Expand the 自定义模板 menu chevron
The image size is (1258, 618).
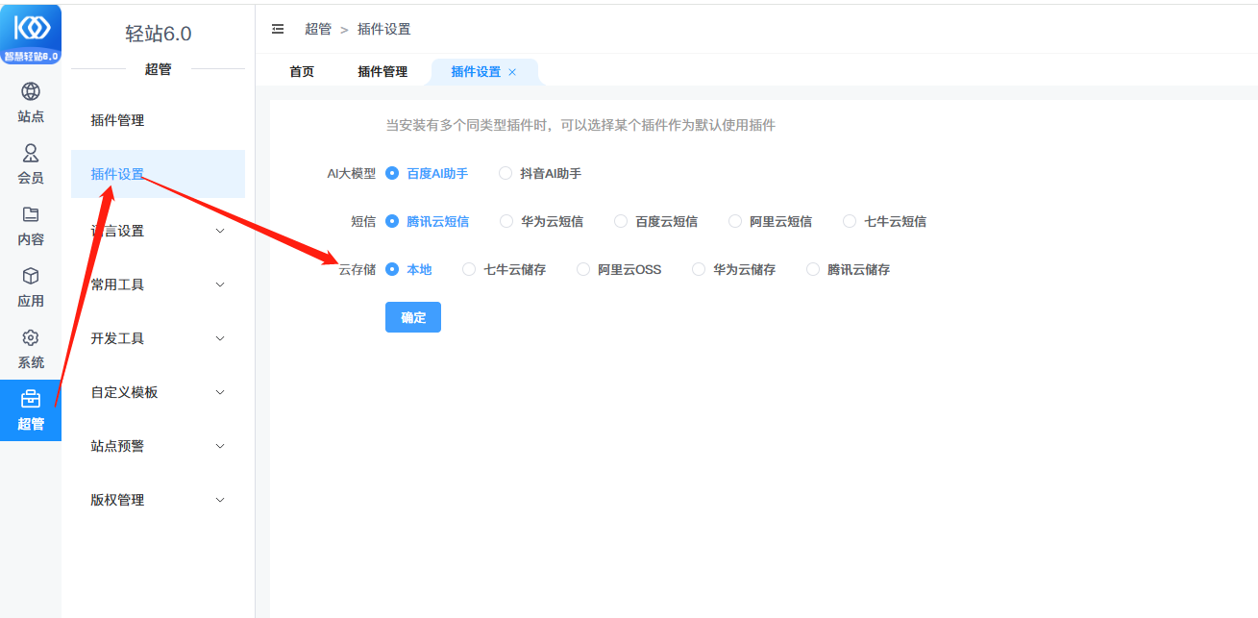(x=220, y=392)
